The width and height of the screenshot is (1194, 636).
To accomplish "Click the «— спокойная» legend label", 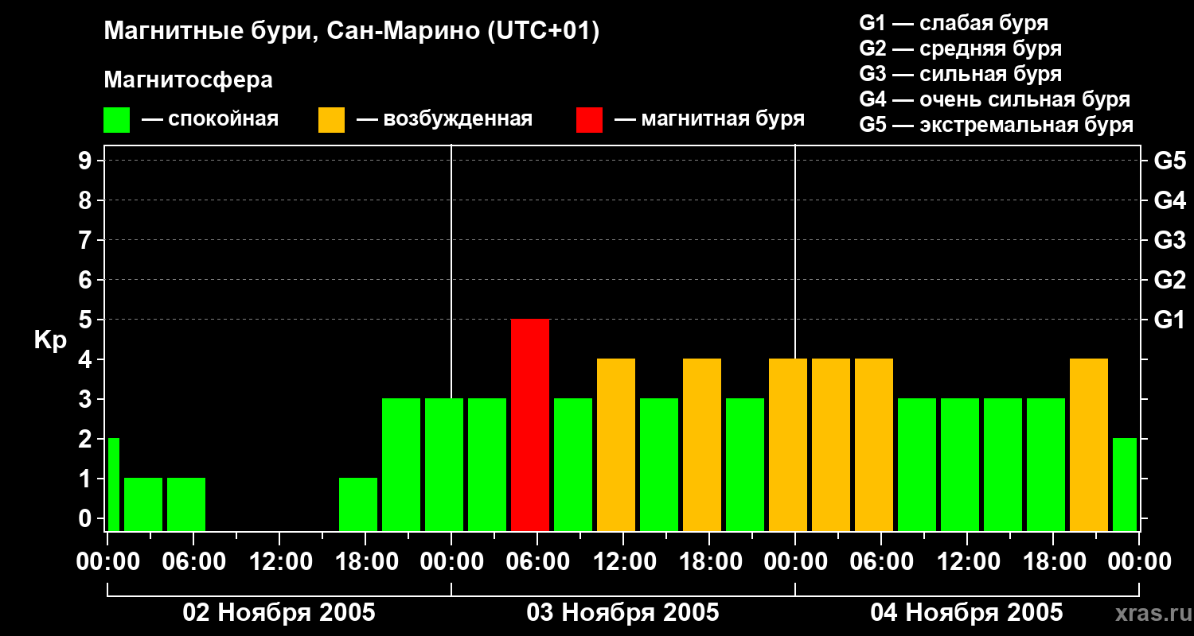I will [x=210, y=120].
